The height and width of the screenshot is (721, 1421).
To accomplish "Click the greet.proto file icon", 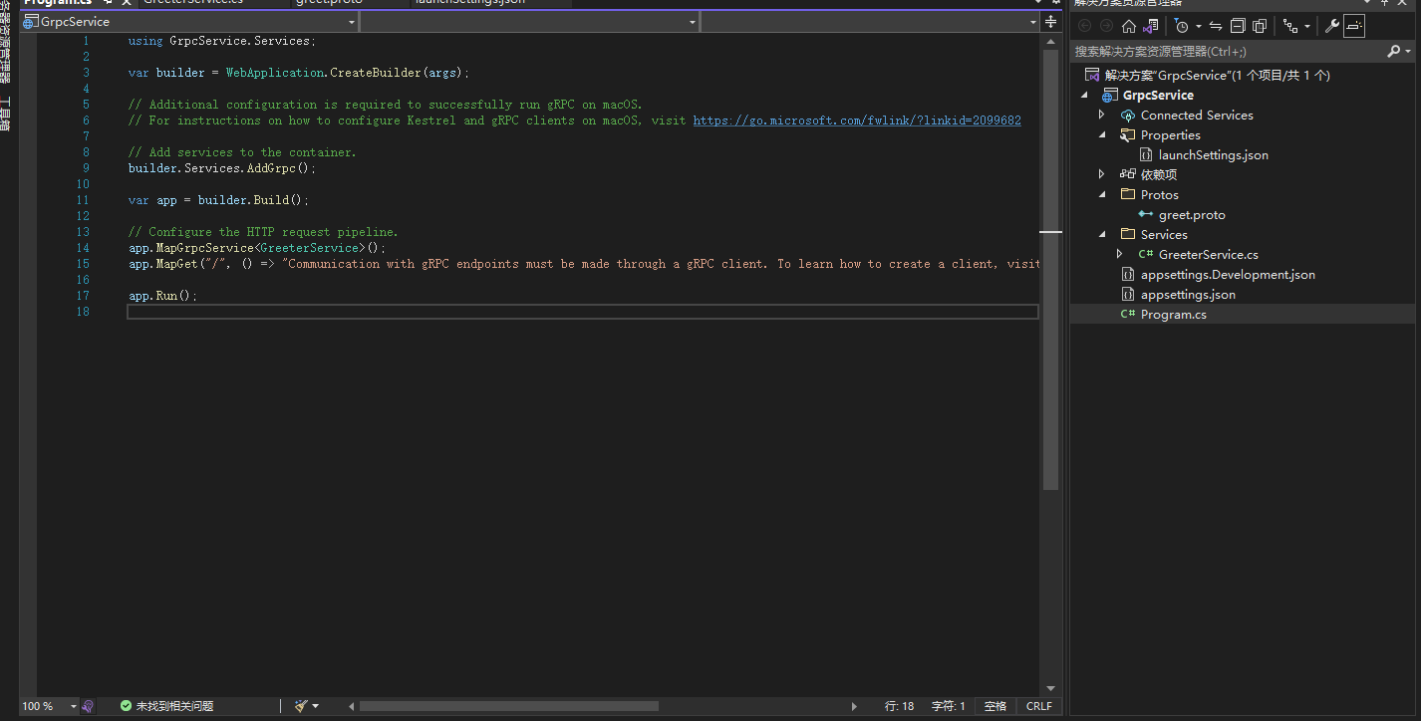I will 1146,215.
